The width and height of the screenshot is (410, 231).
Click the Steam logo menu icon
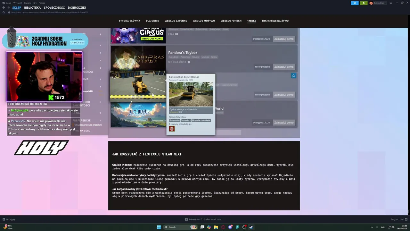4,3
